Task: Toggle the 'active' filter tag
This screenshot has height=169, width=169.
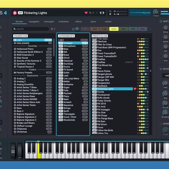Action: tap(114, 29)
